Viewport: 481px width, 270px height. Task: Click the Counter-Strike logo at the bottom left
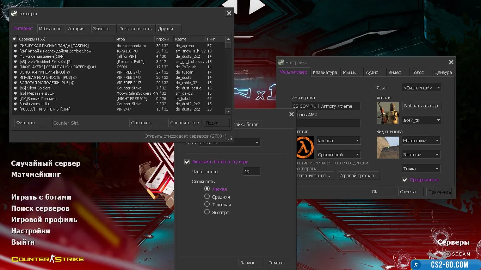click(x=48, y=259)
